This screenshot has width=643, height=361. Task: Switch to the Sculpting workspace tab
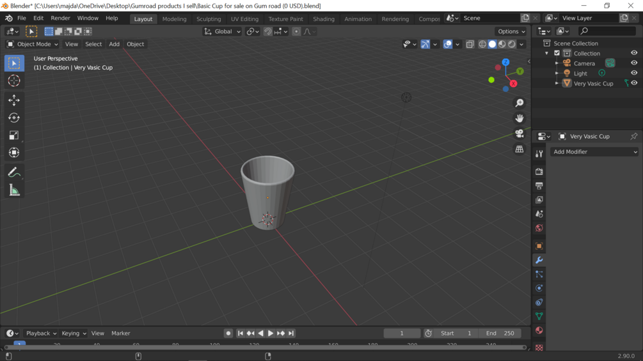tap(209, 19)
